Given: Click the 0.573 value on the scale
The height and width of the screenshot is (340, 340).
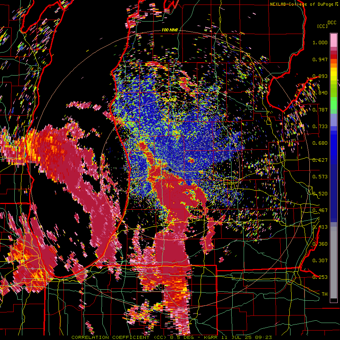Looking at the screenshot, I should coord(320,177).
